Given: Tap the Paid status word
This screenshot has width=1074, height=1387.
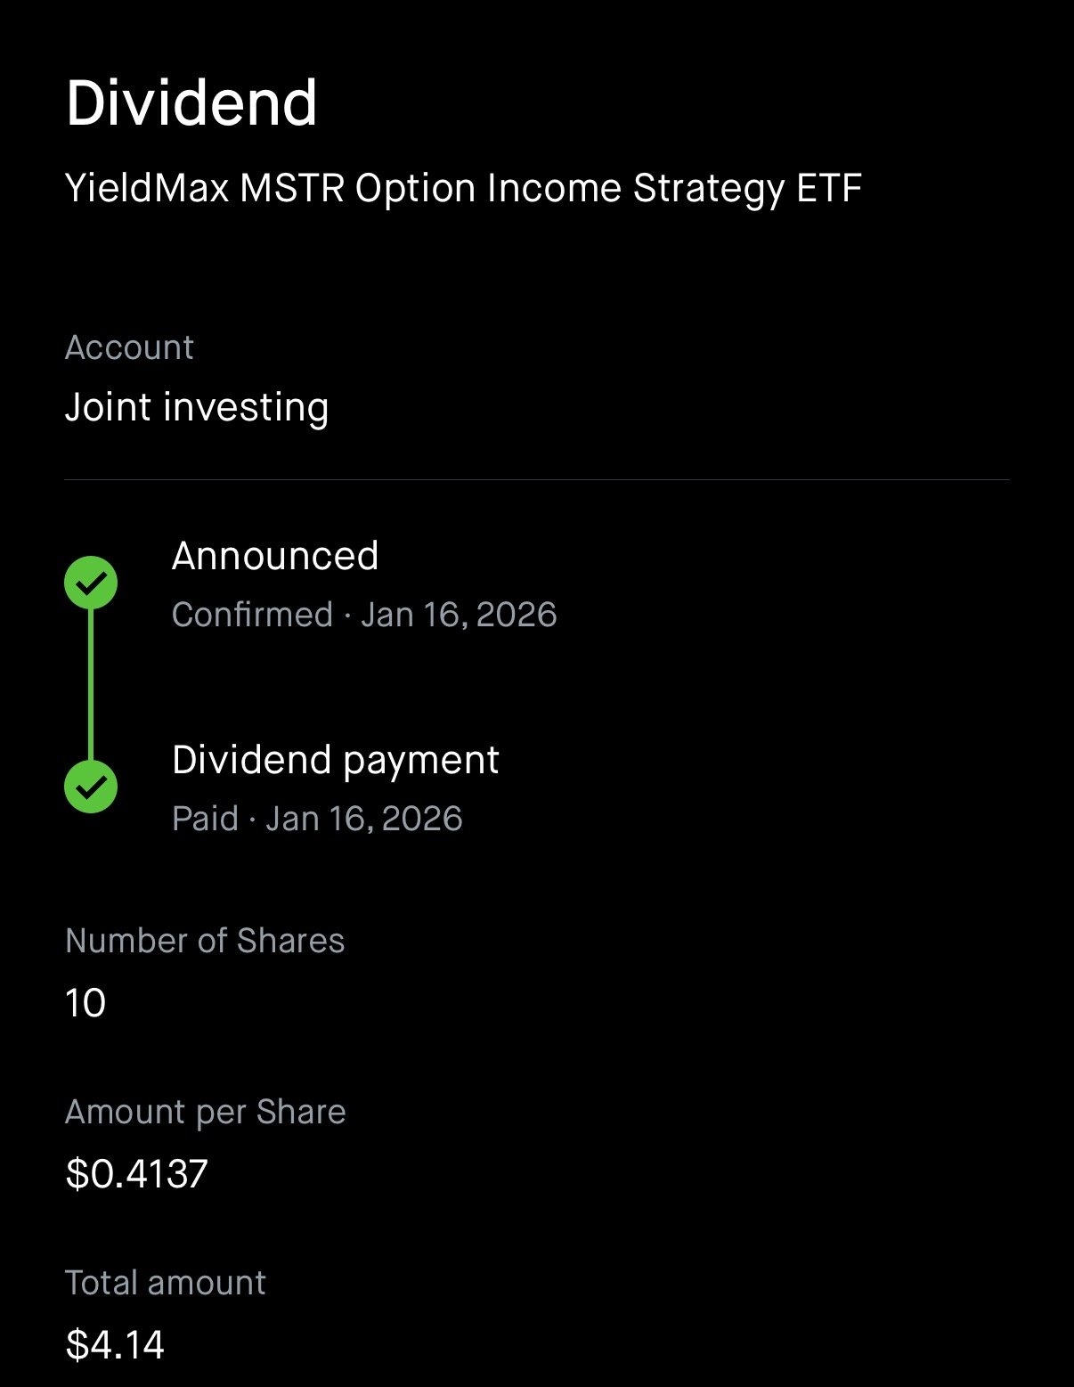Looking at the screenshot, I should tap(205, 819).
